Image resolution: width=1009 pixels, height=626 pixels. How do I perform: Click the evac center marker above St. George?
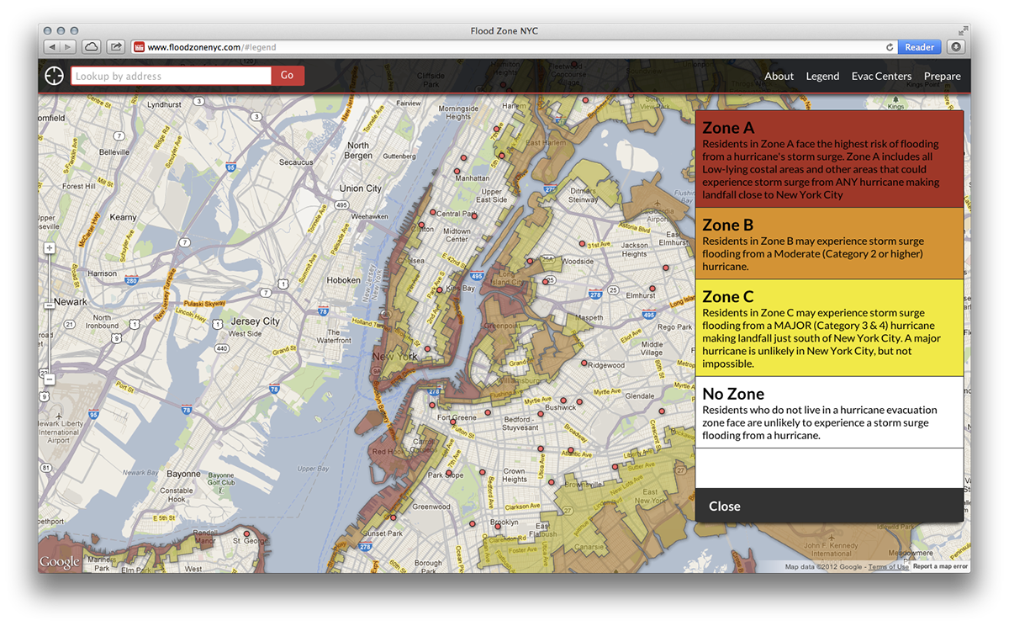coord(246,533)
